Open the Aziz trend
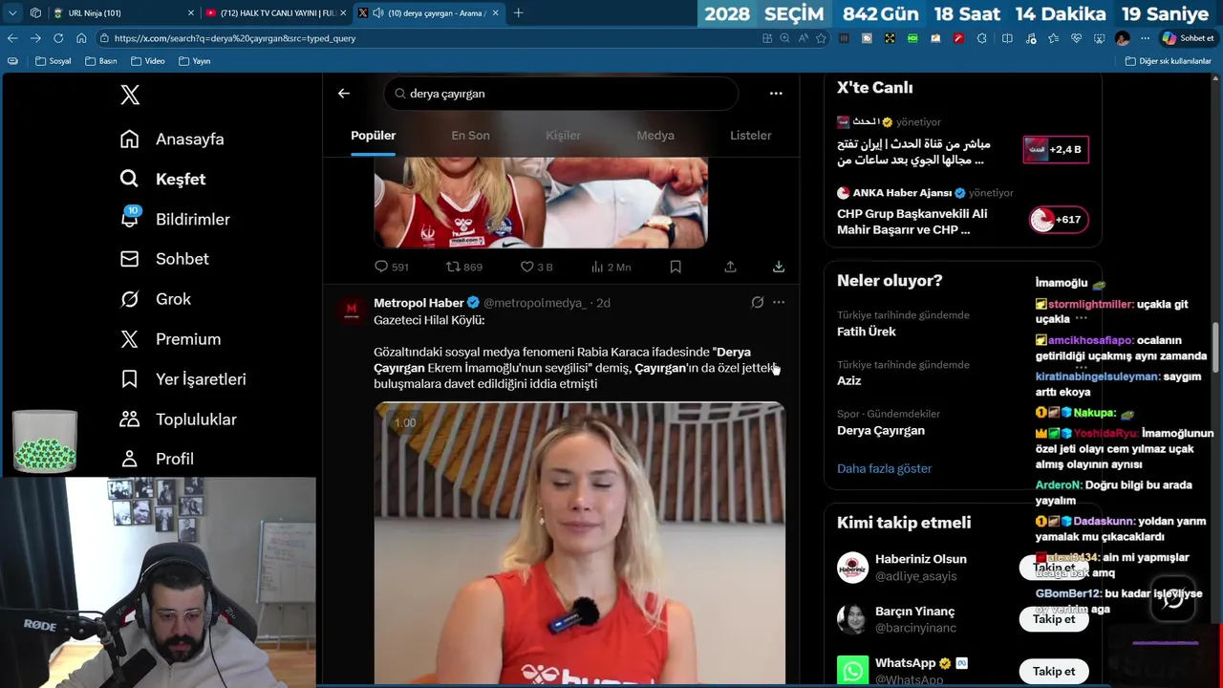The height and width of the screenshot is (688, 1223). pos(849,380)
